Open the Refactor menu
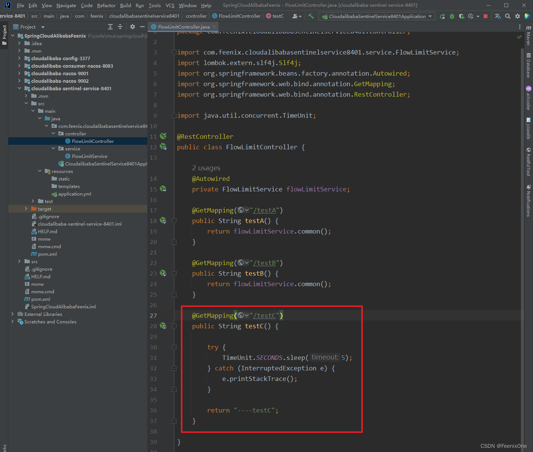 coord(106,5)
